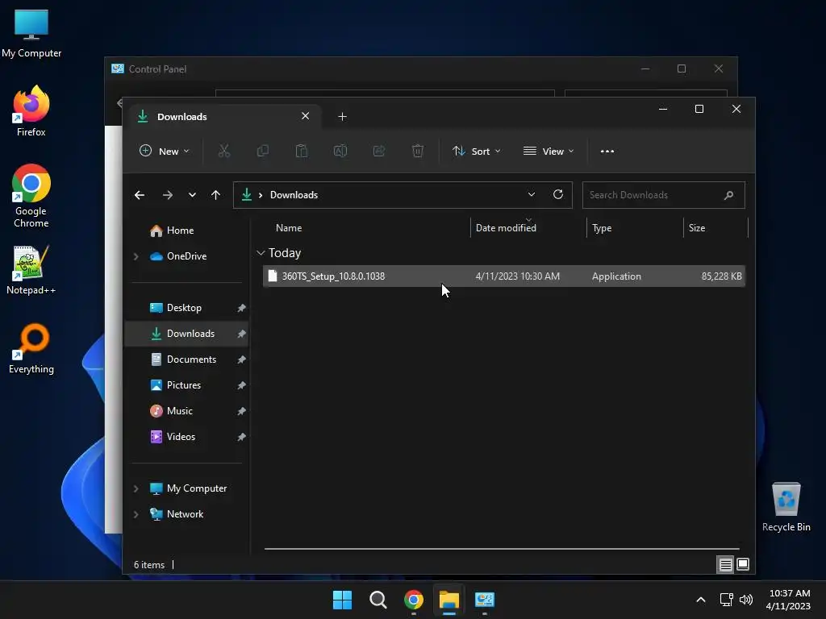This screenshot has height=619, width=826.
Task: Open pinned Desktop folder in sidebar
Action: pos(184,308)
